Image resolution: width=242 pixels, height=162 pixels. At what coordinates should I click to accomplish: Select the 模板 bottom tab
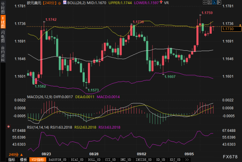23,159
